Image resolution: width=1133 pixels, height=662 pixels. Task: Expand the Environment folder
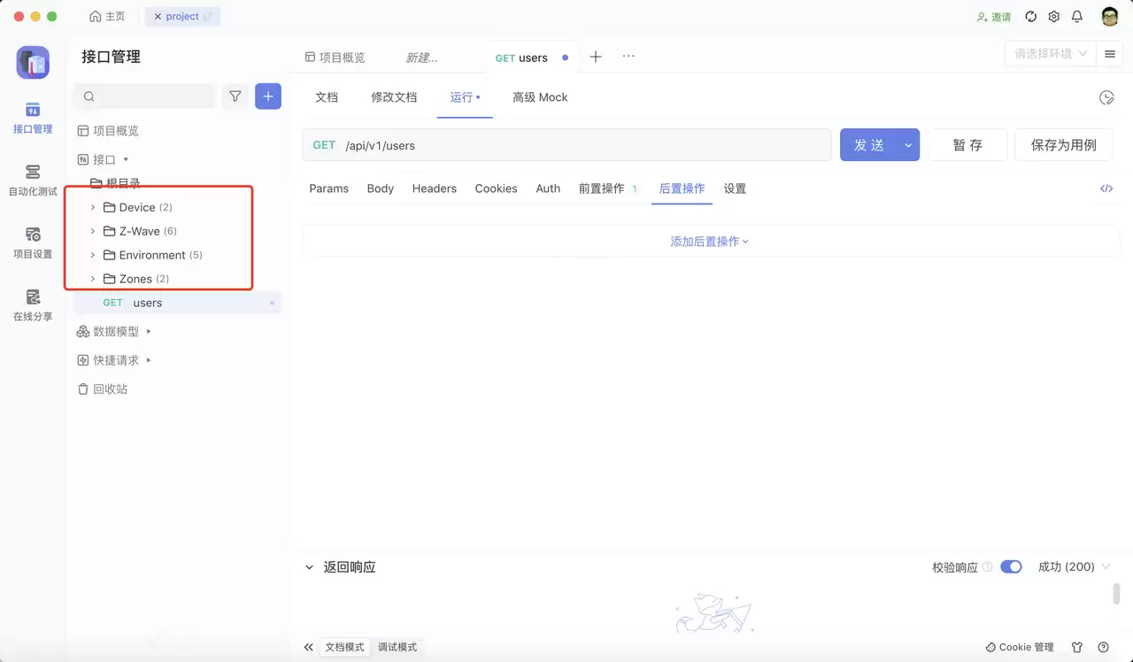point(92,255)
